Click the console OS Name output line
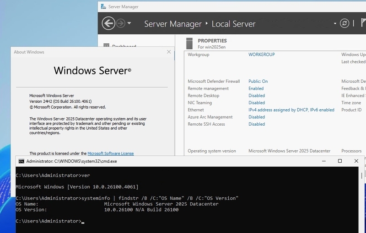The image size is (366, 233). (117, 204)
